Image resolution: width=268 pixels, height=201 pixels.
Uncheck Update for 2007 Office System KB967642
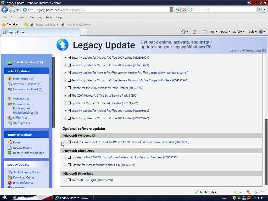pyautogui.click(x=65, y=88)
